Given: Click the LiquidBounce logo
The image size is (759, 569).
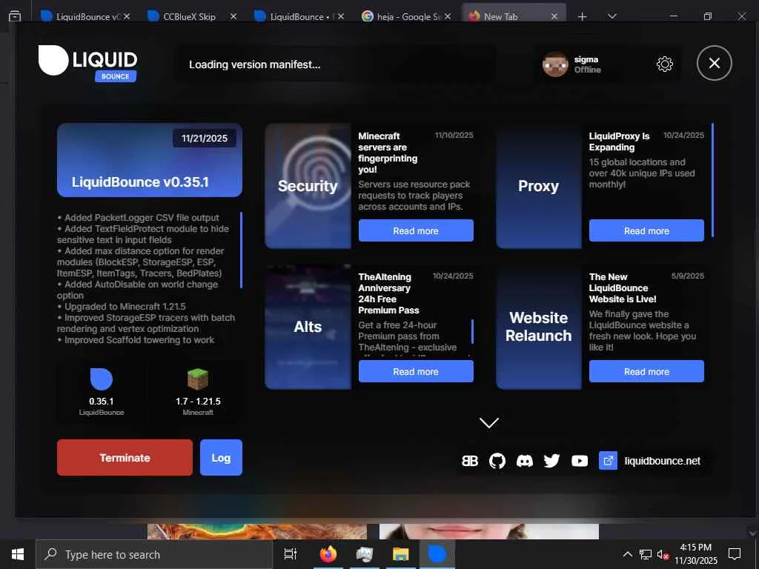Looking at the screenshot, I should coord(87,63).
